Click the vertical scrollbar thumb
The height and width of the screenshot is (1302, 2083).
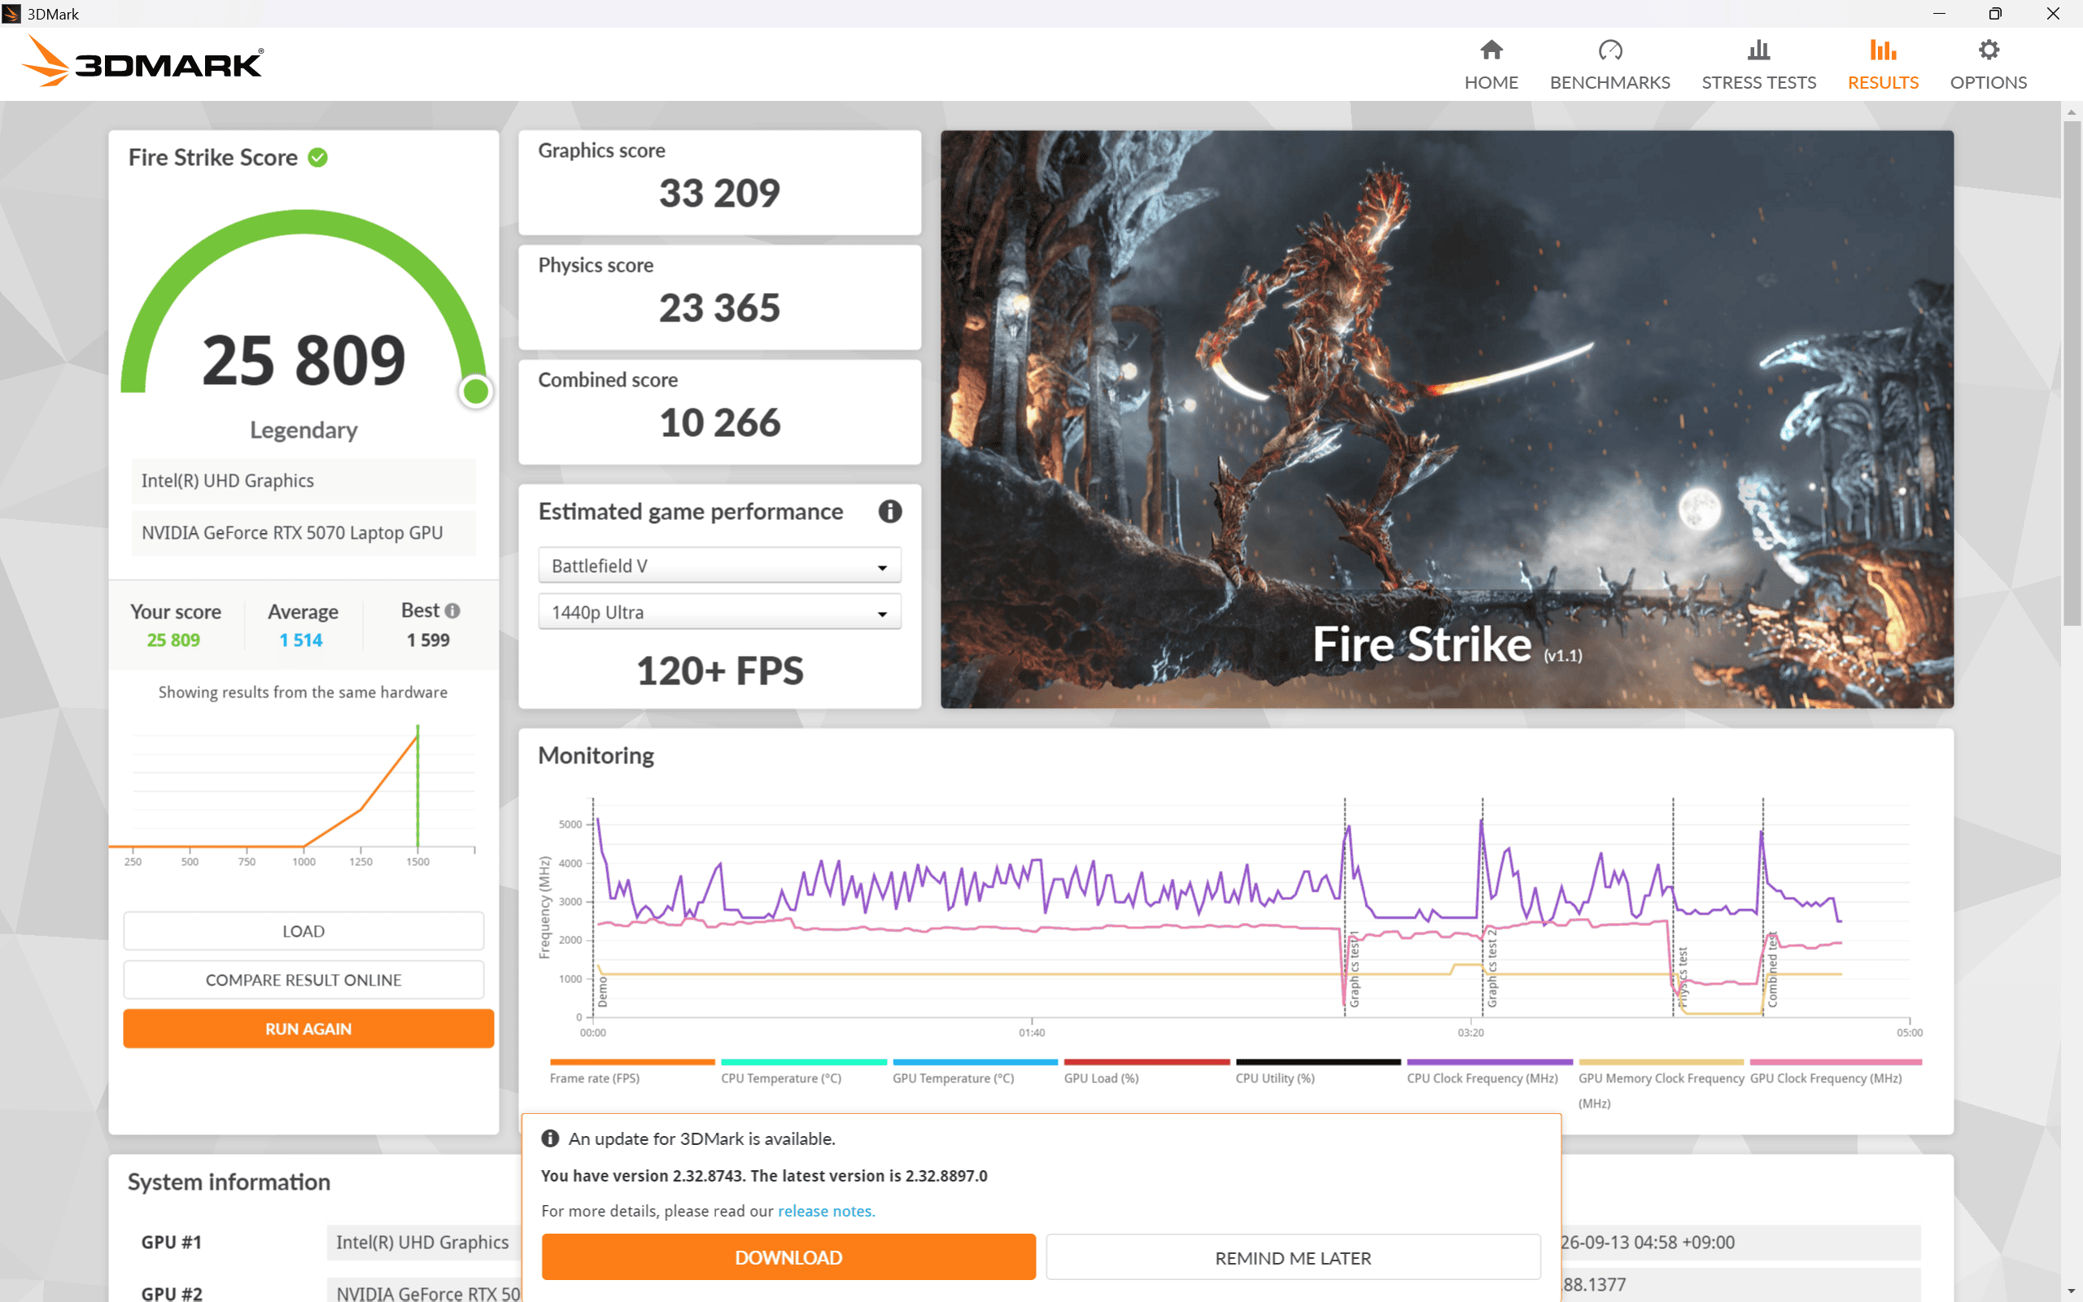tap(2072, 373)
